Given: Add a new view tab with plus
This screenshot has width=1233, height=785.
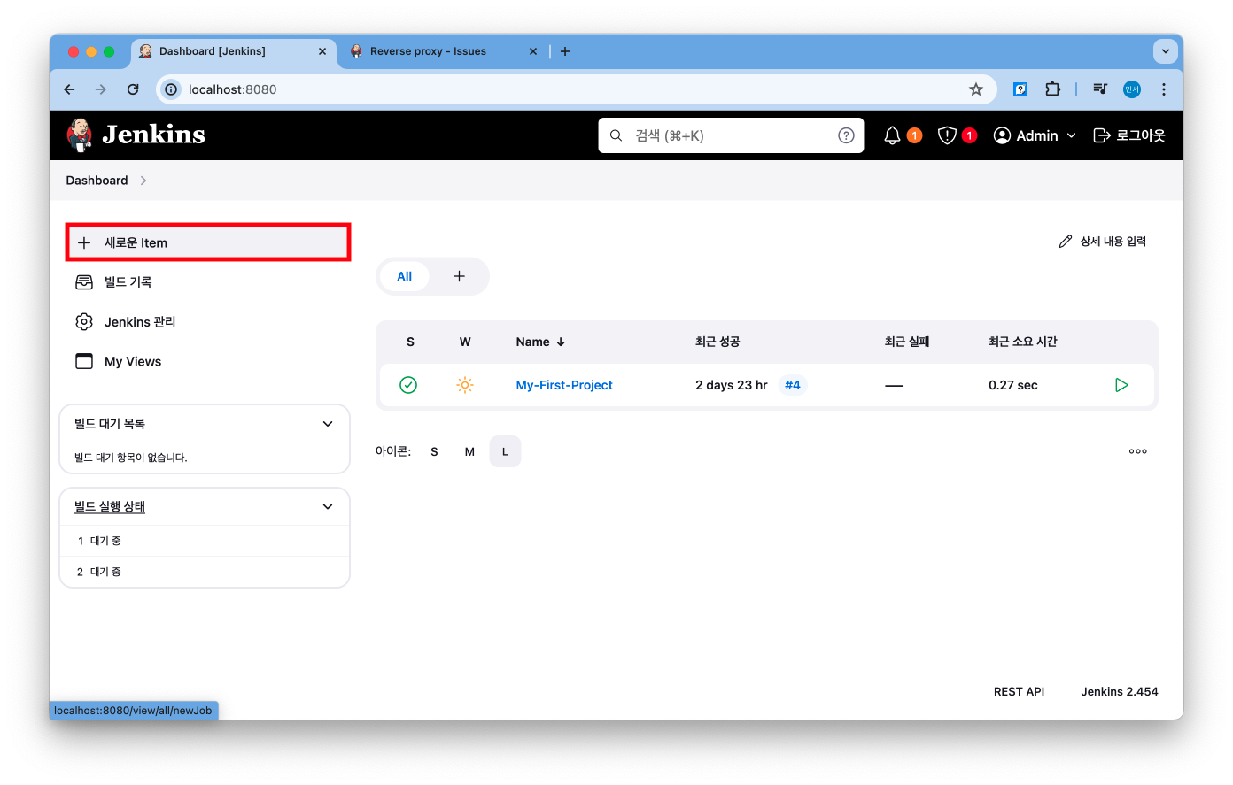Looking at the screenshot, I should point(459,276).
